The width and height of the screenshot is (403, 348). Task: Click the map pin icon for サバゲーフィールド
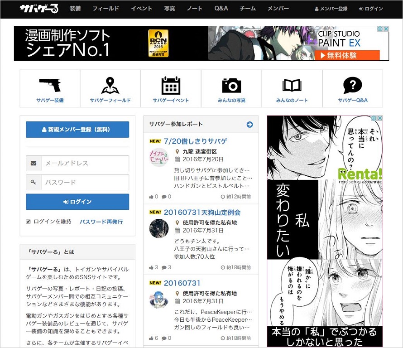point(110,85)
